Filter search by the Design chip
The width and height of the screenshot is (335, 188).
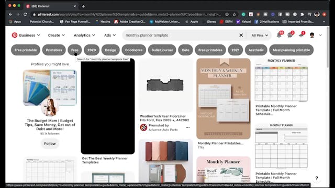tap(110, 50)
